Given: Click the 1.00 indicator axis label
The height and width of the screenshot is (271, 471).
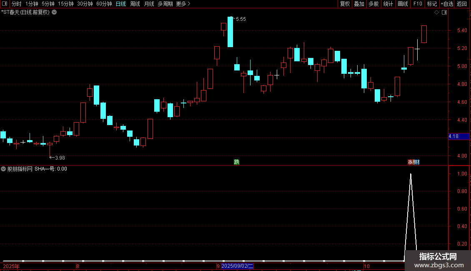Looking at the screenshot, I should [x=462, y=174].
